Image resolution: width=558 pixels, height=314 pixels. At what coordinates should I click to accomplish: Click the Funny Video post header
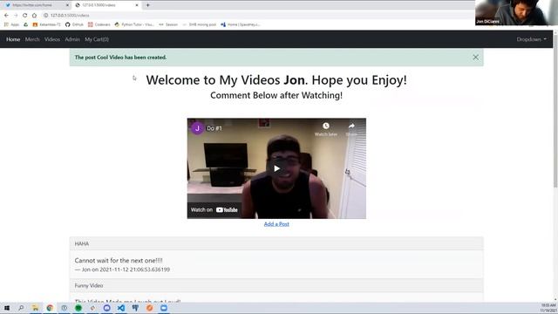pyautogui.click(x=276, y=285)
